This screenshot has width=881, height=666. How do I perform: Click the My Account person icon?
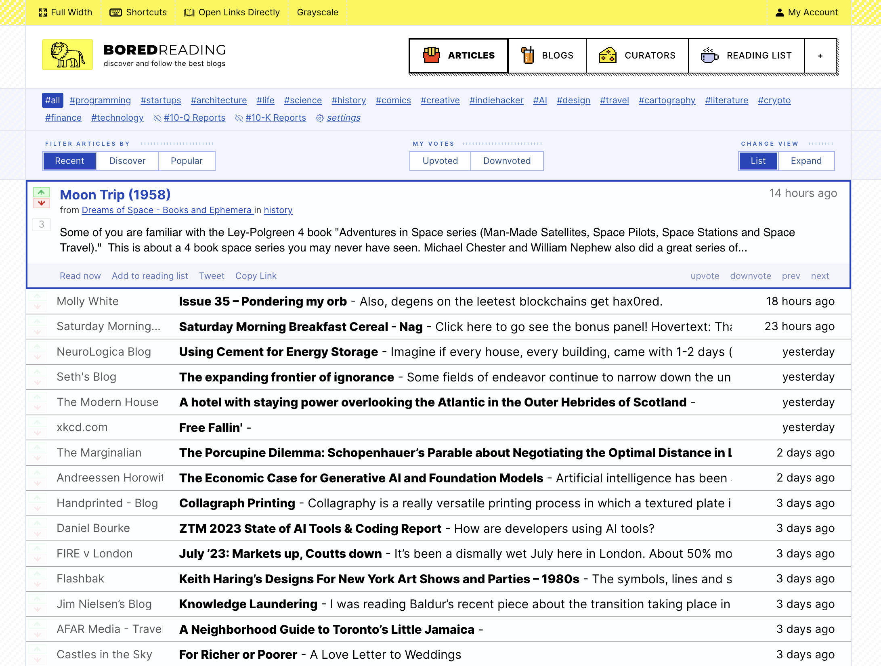pos(780,13)
